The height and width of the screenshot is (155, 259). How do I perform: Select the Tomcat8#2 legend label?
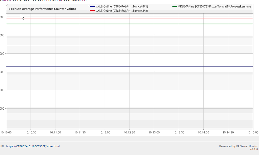click(x=122, y=11)
